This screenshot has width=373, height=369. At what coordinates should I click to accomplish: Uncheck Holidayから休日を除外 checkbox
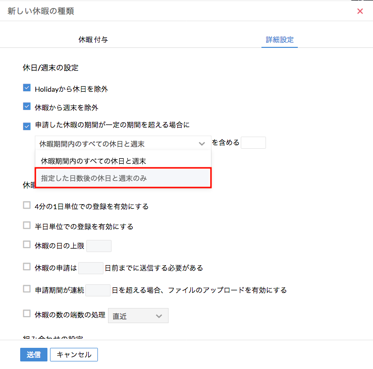[27, 88]
